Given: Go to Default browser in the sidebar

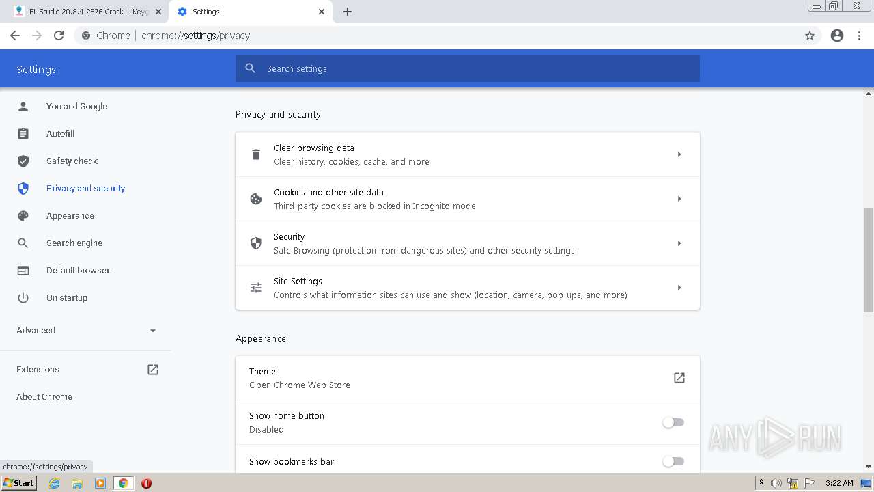Looking at the screenshot, I should point(78,270).
